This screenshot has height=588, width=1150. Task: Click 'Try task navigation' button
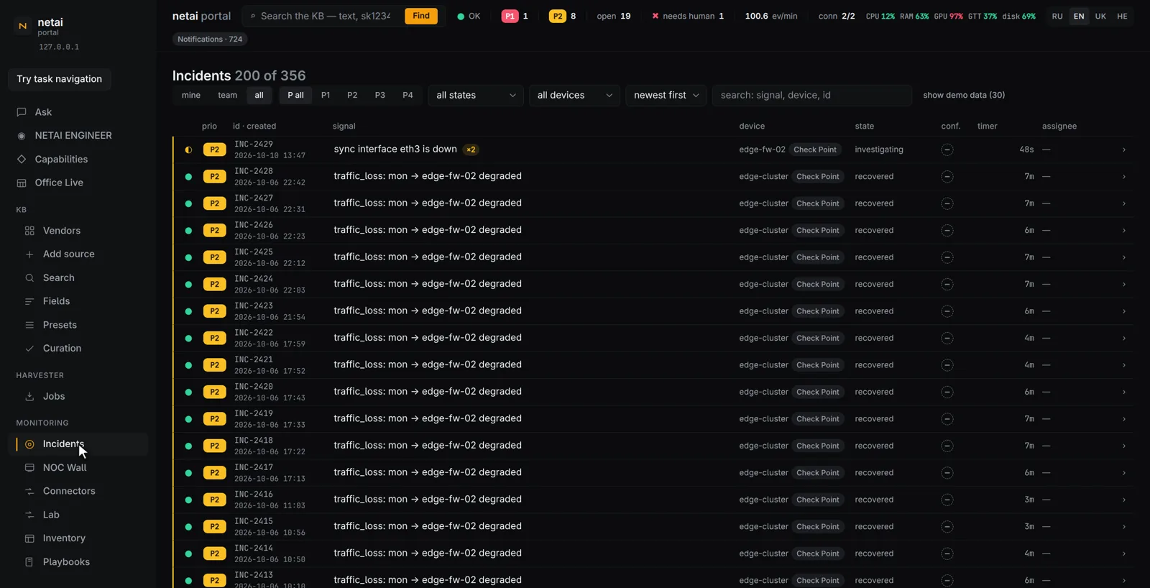tap(60, 79)
